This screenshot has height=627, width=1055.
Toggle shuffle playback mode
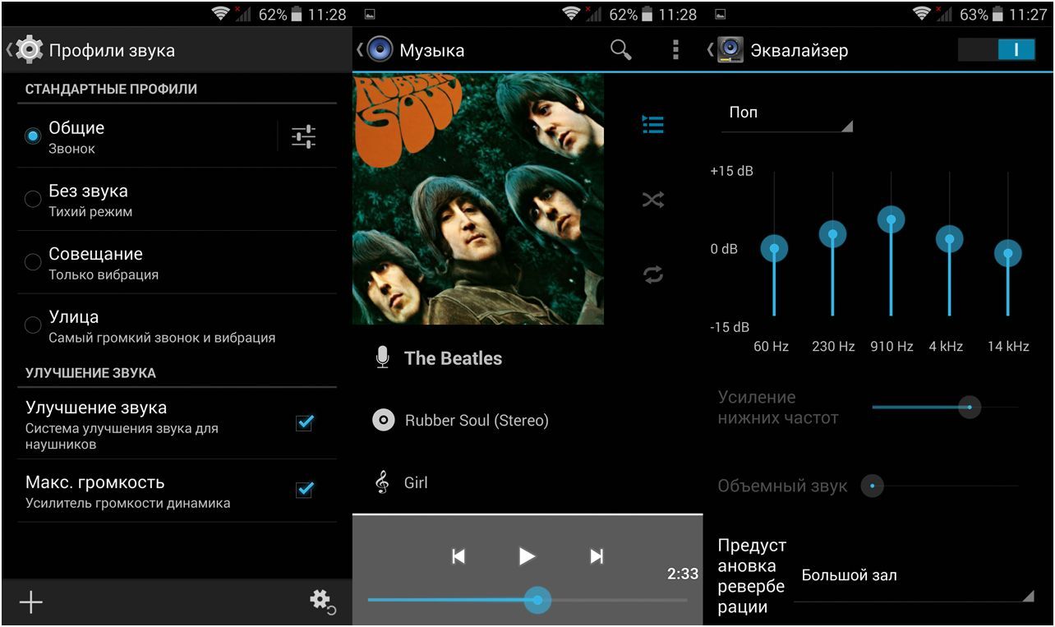click(652, 200)
